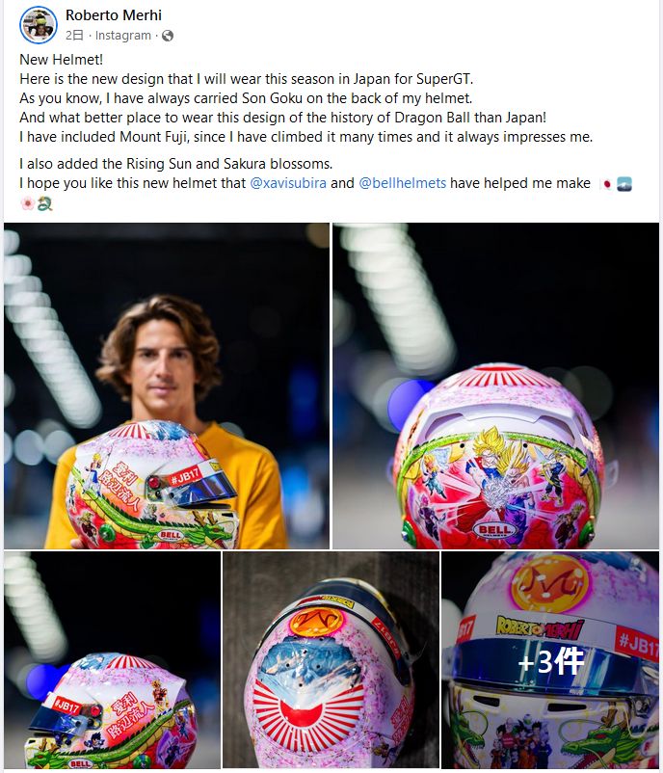
Task: Open top-down helmet photo with Mount Fuji
Action: click(331, 659)
